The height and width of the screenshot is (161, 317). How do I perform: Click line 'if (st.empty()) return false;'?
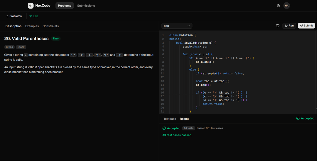[220, 73]
